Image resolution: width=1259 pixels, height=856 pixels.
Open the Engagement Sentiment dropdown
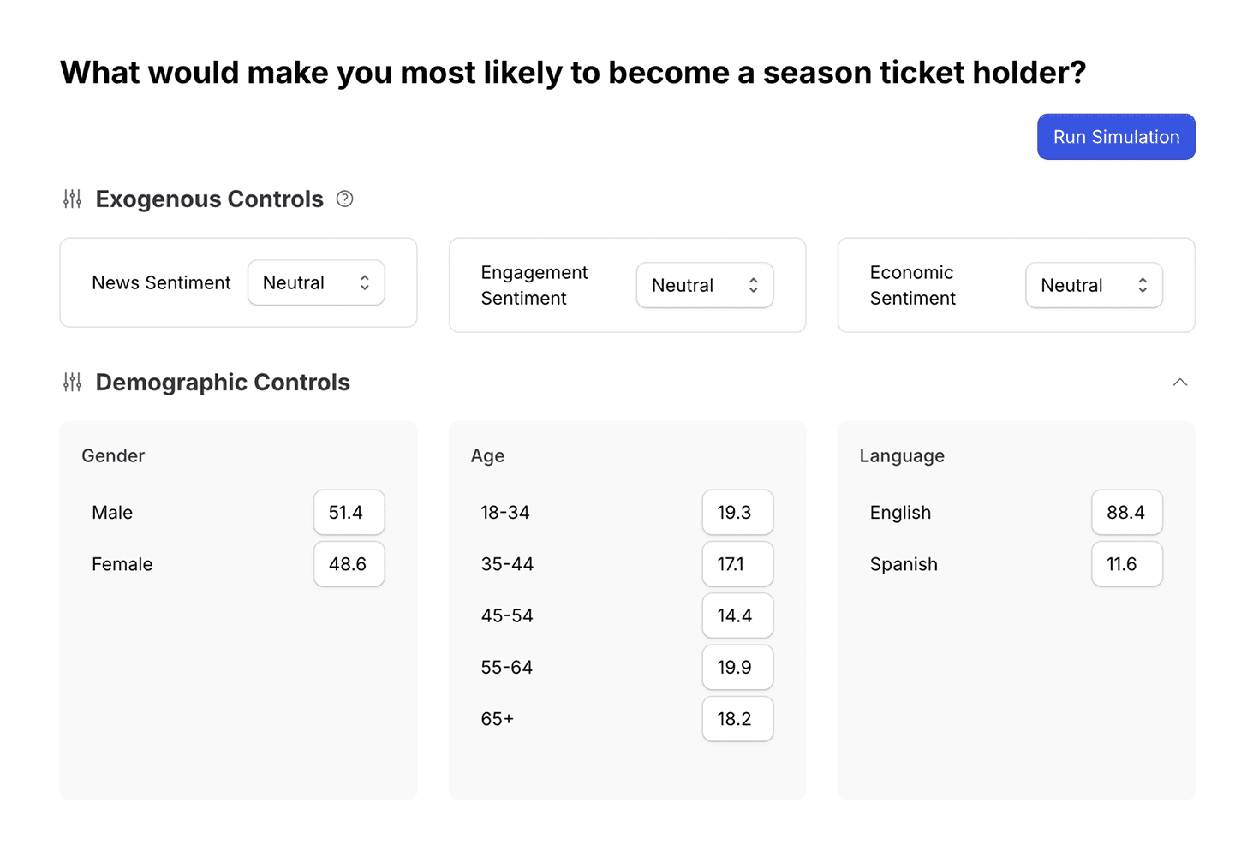(x=704, y=285)
